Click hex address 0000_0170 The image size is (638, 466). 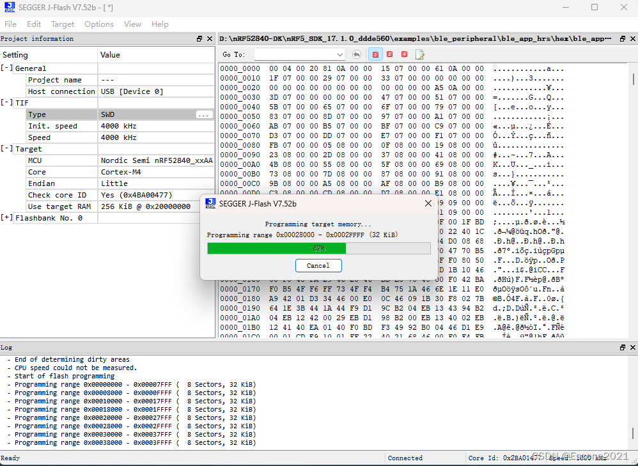click(240, 289)
